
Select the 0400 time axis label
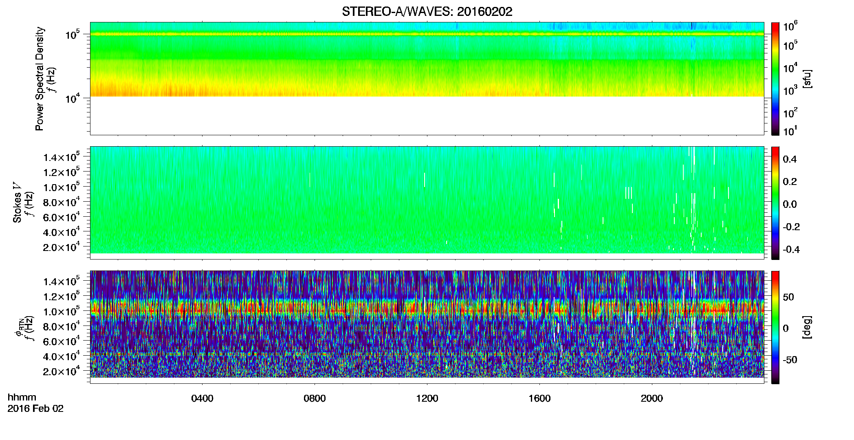[x=202, y=398]
